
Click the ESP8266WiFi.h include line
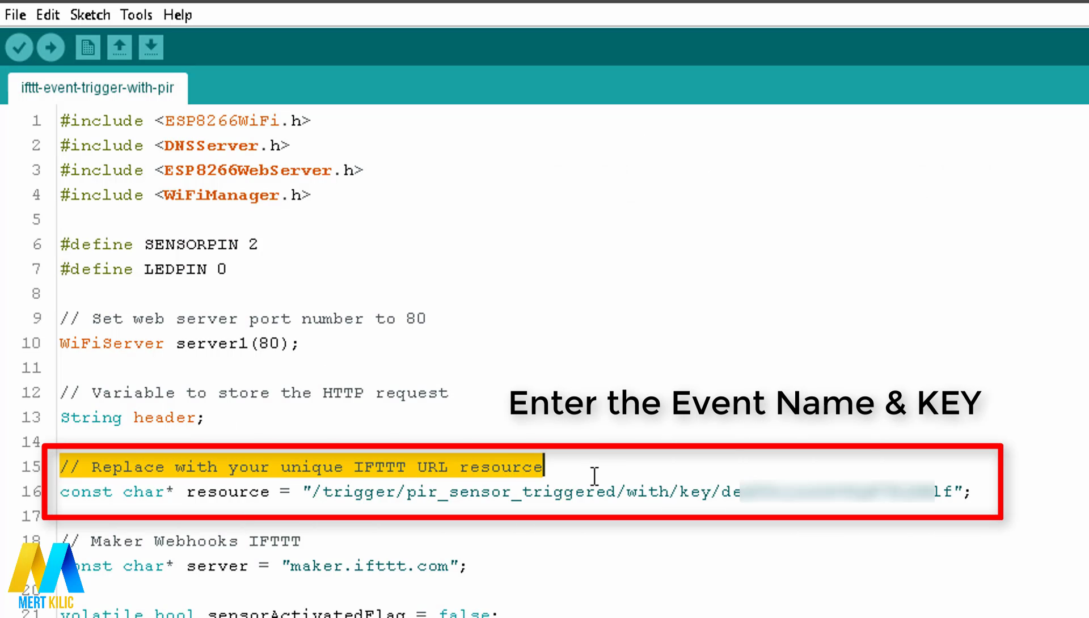pos(185,121)
